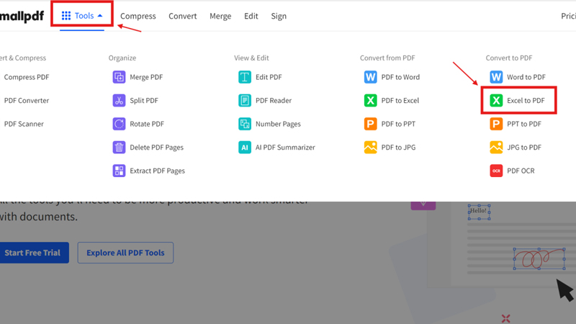Select the PDF to Word text
The image size is (576, 324).
pyautogui.click(x=400, y=77)
